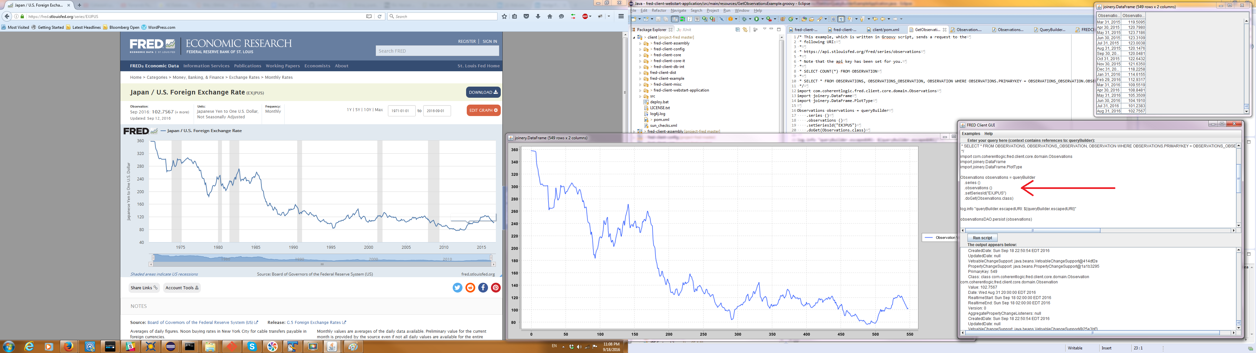Expand fred-client-core folder in tree

point(640,55)
